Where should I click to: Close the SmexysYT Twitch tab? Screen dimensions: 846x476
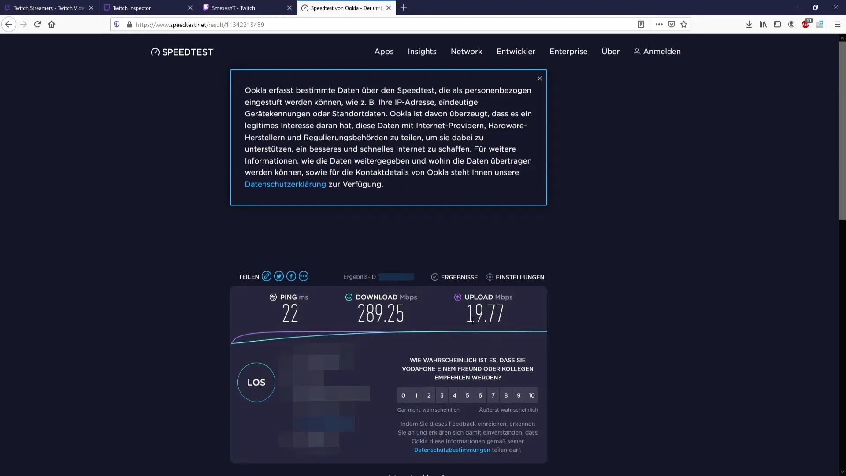click(289, 8)
